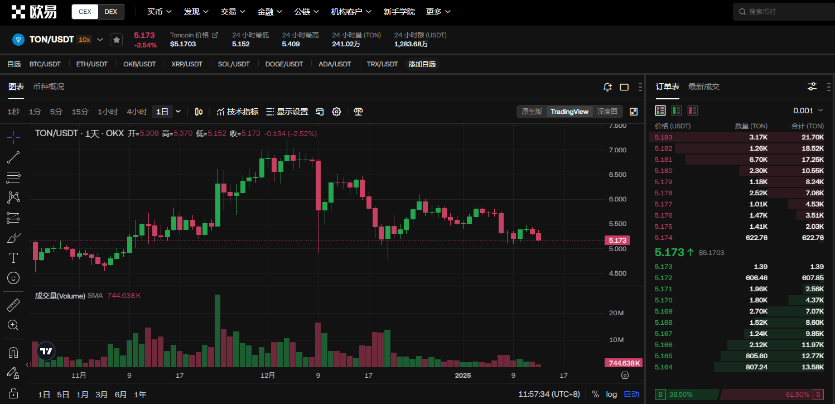
Task: Click the price alert bell icon
Action: pos(608,87)
